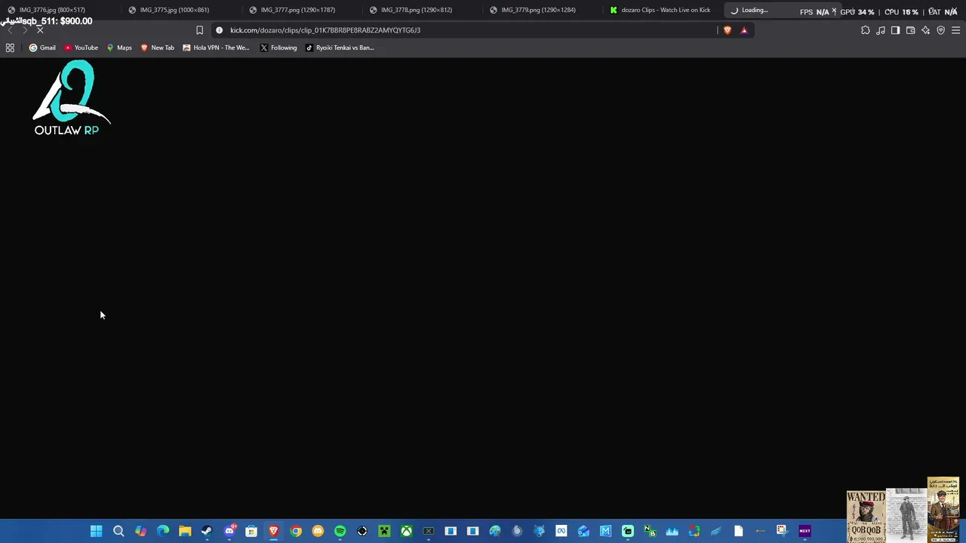View site information icon beside URL
This screenshot has width=966, height=543.
(220, 30)
